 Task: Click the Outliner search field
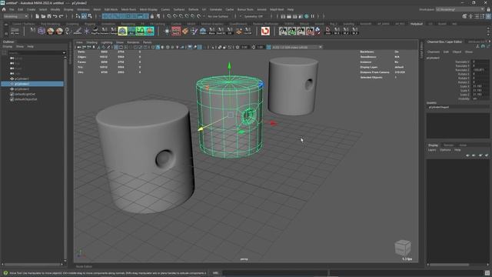[x=35, y=53]
